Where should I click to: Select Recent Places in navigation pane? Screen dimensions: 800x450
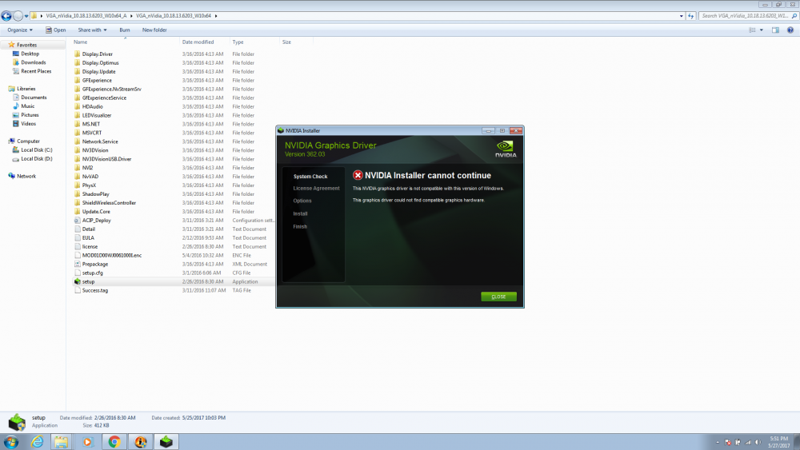pyautogui.click(x=36, y=71)
